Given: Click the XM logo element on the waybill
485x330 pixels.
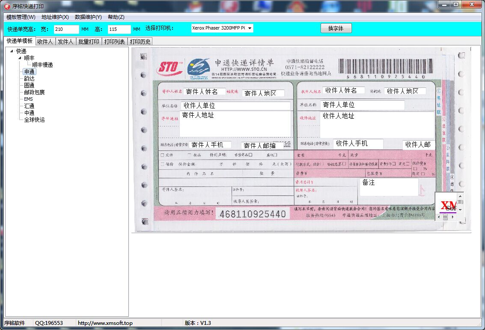Looking at the screenshot, I should [x=448, y=206].
